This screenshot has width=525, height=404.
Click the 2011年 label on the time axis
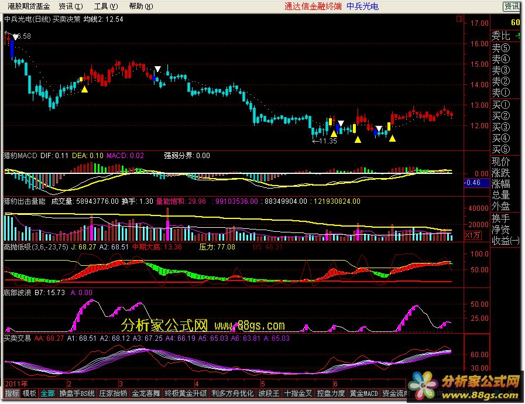click(16, 384)
